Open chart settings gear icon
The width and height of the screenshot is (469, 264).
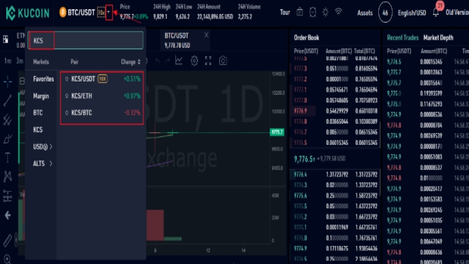click(x=194, y=61)
